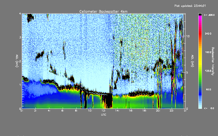
Task: Click the ">= 300.0" colorbar label
Action: coord(209,15)
